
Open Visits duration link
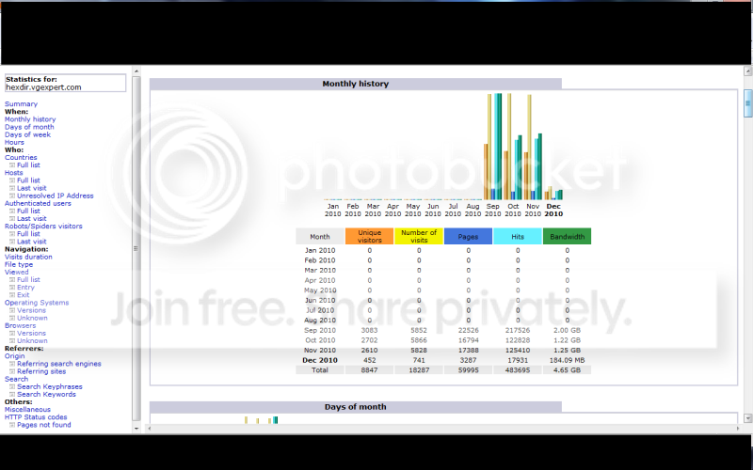(x=28, y=257)
